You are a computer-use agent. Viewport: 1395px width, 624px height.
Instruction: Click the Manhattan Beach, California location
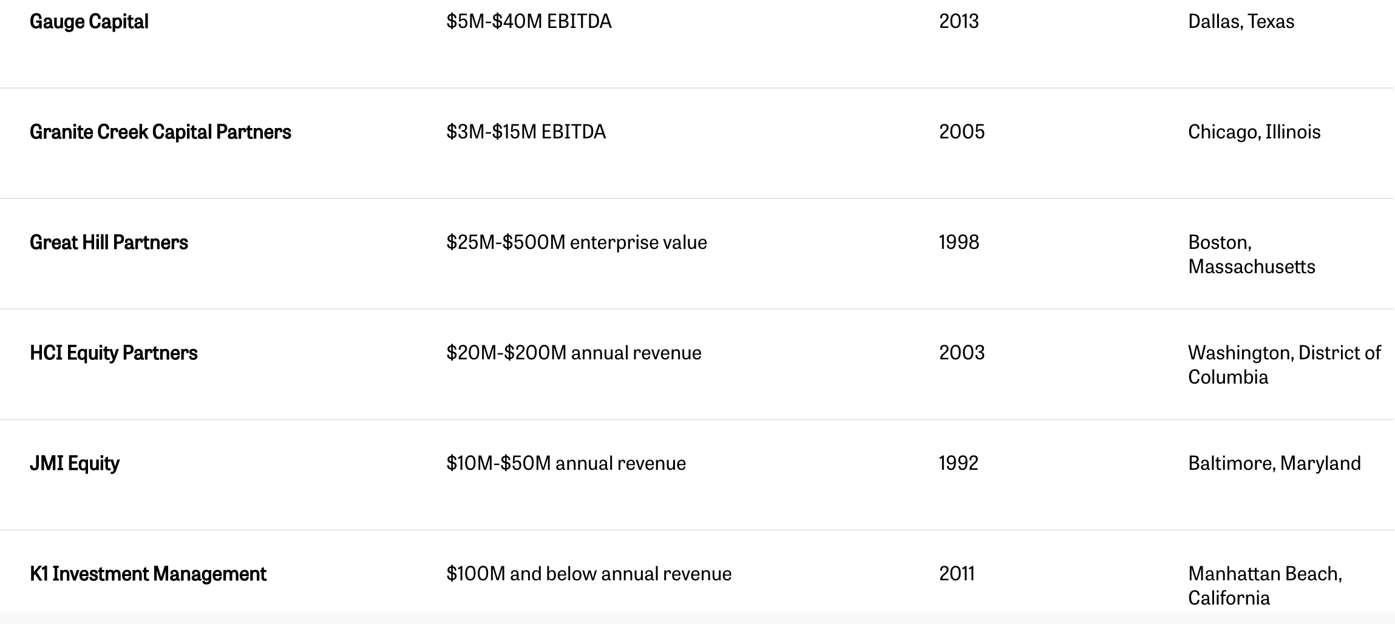[1265, 586]
